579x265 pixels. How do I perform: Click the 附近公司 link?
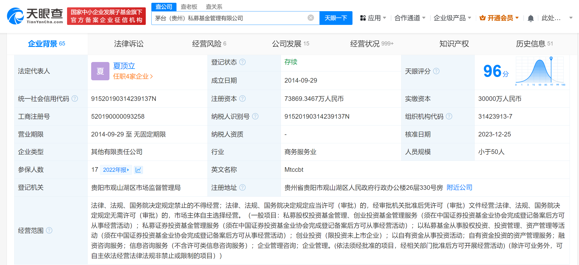click(459, 188)
